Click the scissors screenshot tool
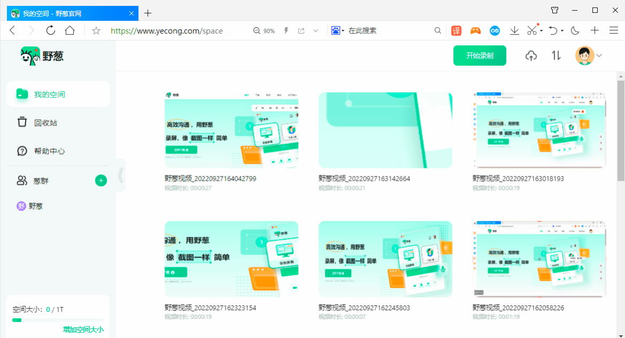 (532, 30)
